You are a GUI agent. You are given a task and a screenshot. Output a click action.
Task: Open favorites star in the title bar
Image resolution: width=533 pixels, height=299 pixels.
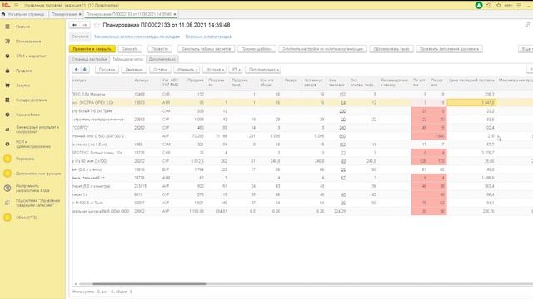(x=499, y=6)
